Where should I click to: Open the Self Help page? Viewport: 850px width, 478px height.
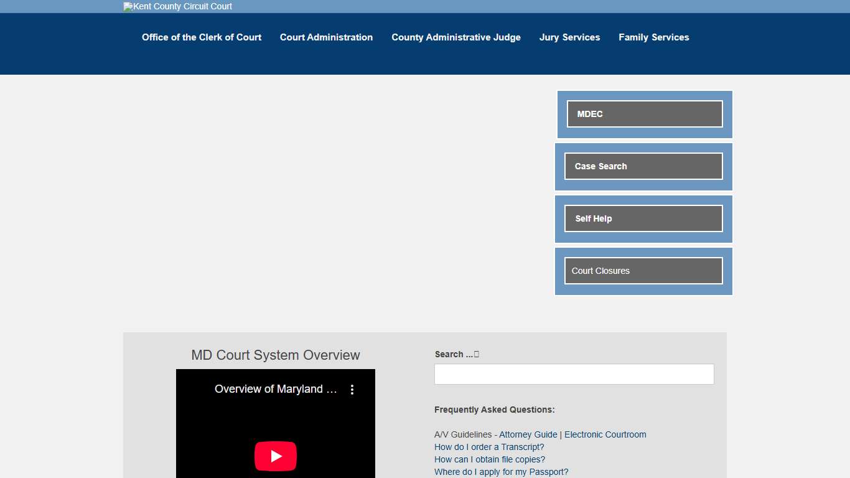[643, 218]
